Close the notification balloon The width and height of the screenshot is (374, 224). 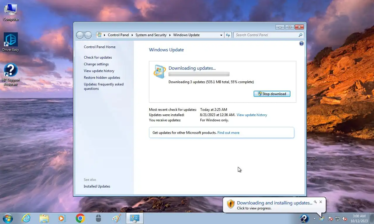(321, 202)
